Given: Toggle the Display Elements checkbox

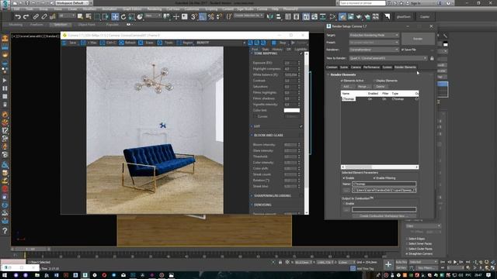Looking at the screenshot, I should 374,81.
